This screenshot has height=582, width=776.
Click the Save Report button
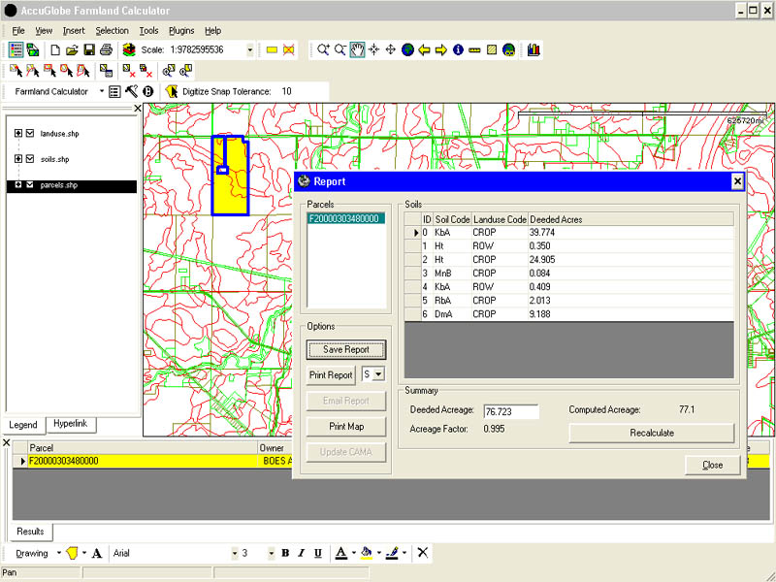(346, 349)
